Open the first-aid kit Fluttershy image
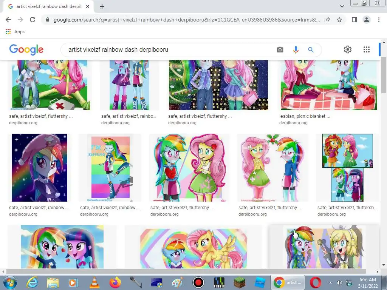This screenshot has width=387, height=290. [x=50, y=85]
